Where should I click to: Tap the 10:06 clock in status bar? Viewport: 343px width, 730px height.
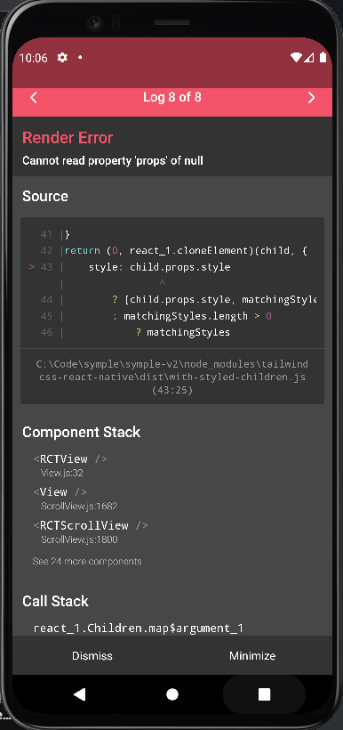tap(34, 58)
